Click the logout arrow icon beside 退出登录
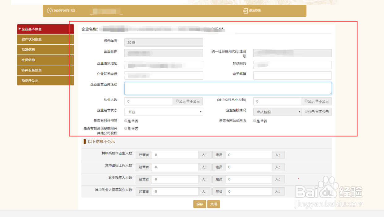Image resolution: width=384 pixels, height=217 pixels. pos(245,10)
